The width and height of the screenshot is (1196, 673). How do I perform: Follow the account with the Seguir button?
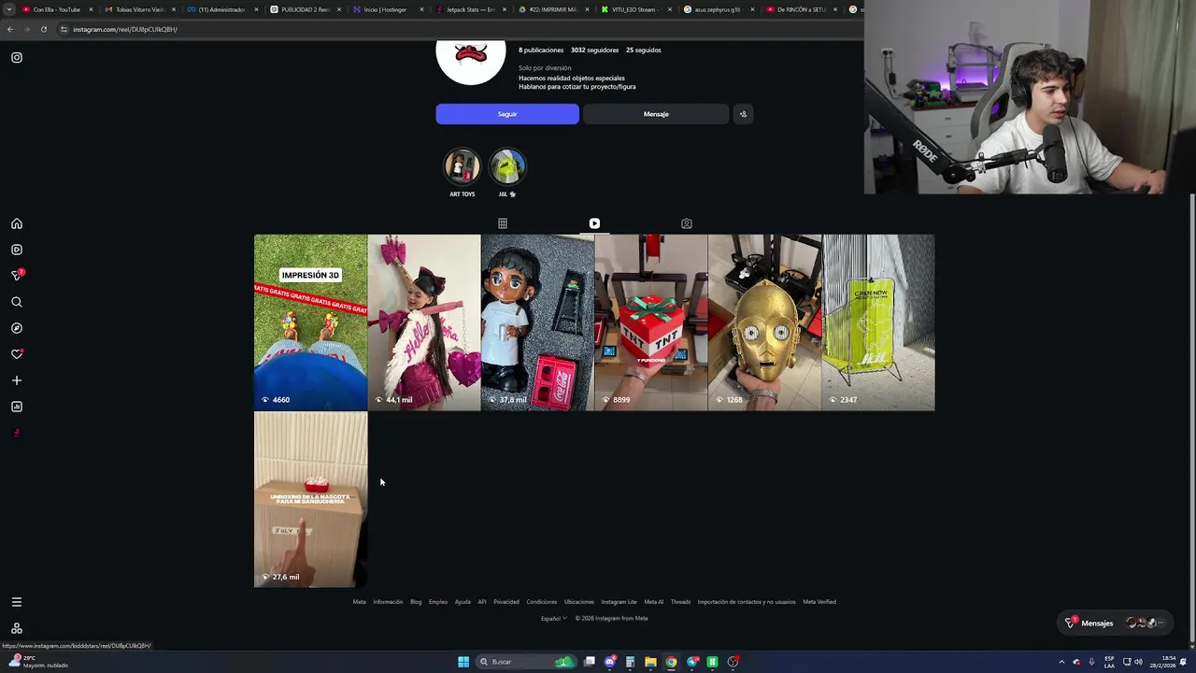point(507,114)
